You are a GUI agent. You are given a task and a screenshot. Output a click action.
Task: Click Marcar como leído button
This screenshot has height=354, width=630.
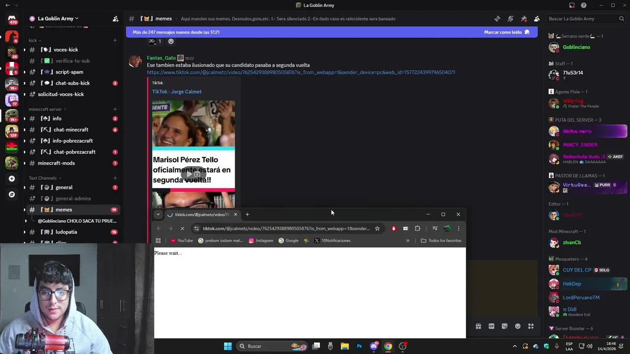(x=506, y=32)
